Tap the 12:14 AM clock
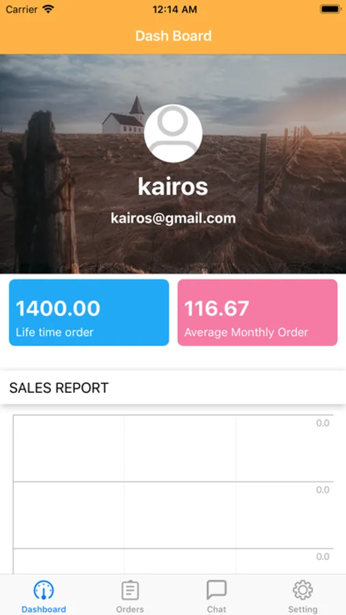The width and height of the screenshot is (346, 615). [x=175, y=10]
